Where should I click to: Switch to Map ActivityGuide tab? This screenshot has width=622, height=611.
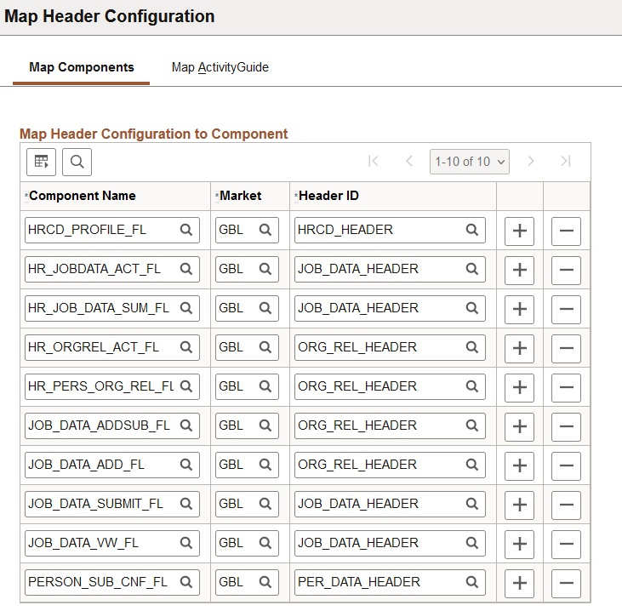pos(220,67)
